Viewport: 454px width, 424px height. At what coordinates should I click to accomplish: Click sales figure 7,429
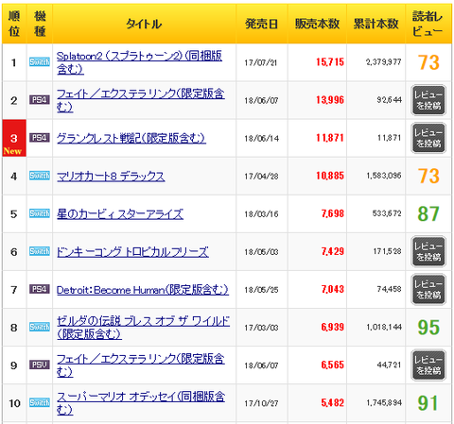point(333,251)
